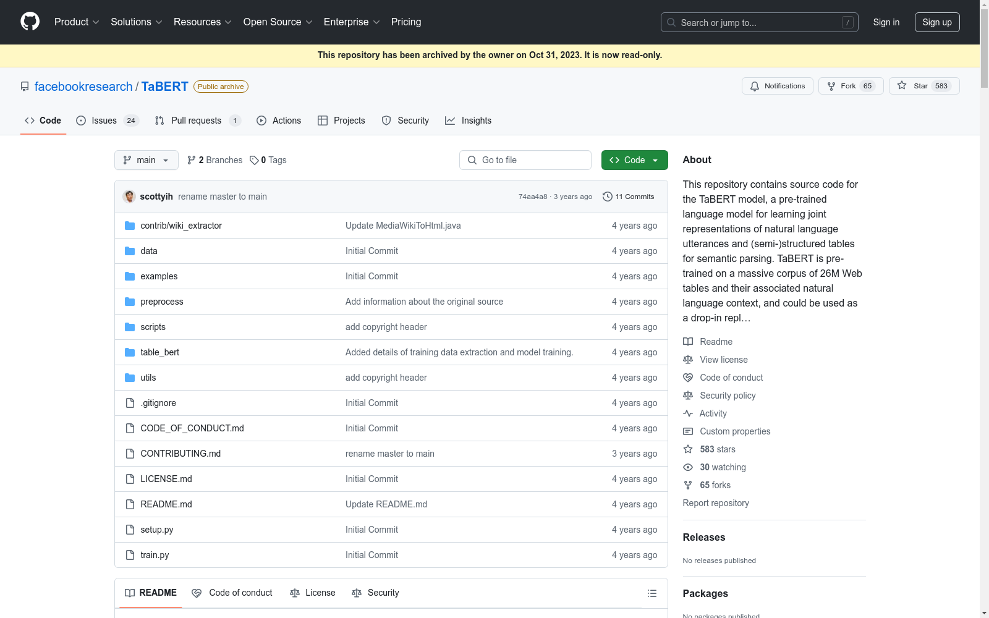
Task: Click the View license scale icon
Action: 688,360
